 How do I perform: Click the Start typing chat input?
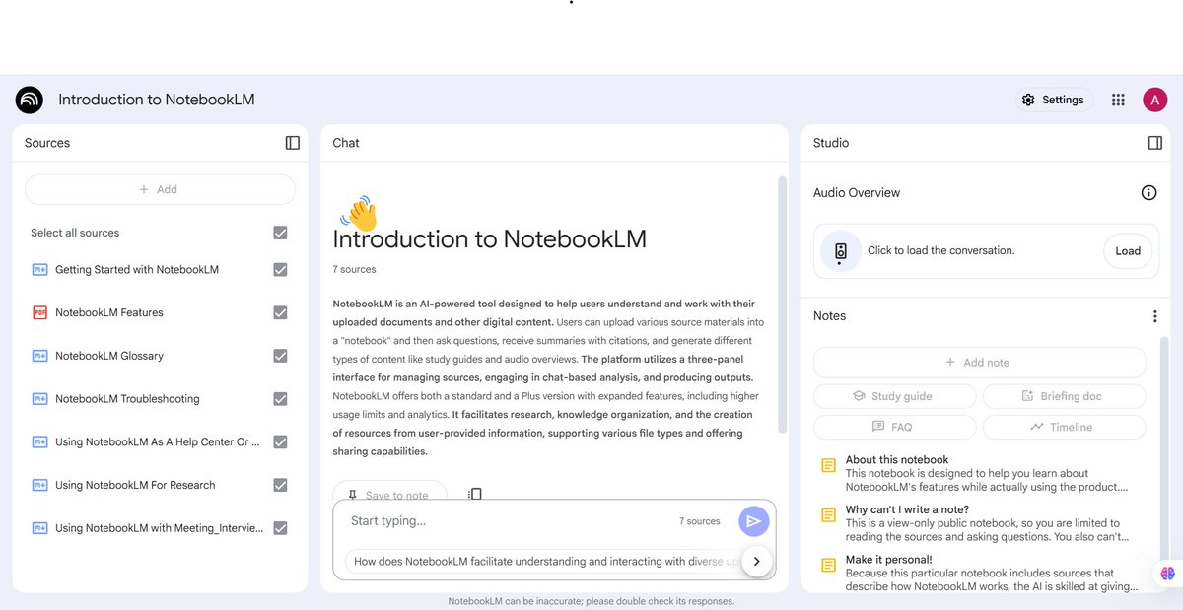tap(508, 521)
